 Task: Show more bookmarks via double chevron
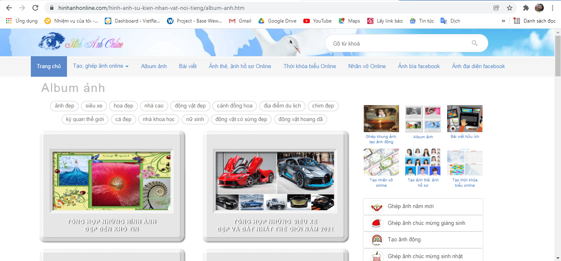tap(503, 21)
